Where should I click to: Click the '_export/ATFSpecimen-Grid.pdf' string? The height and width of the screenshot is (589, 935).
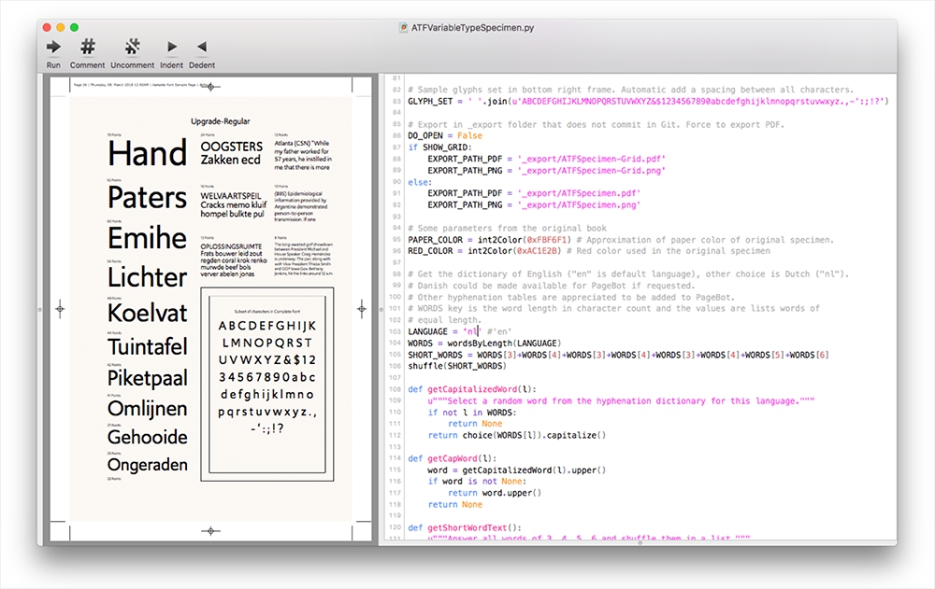[x=592, y=159]
